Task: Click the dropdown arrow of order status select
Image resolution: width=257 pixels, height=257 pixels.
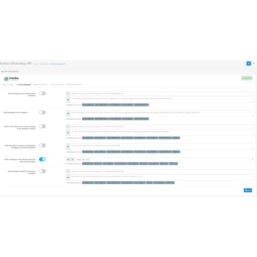Action: click(252, 159)
